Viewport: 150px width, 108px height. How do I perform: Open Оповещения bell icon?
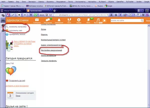coord(59,20)
